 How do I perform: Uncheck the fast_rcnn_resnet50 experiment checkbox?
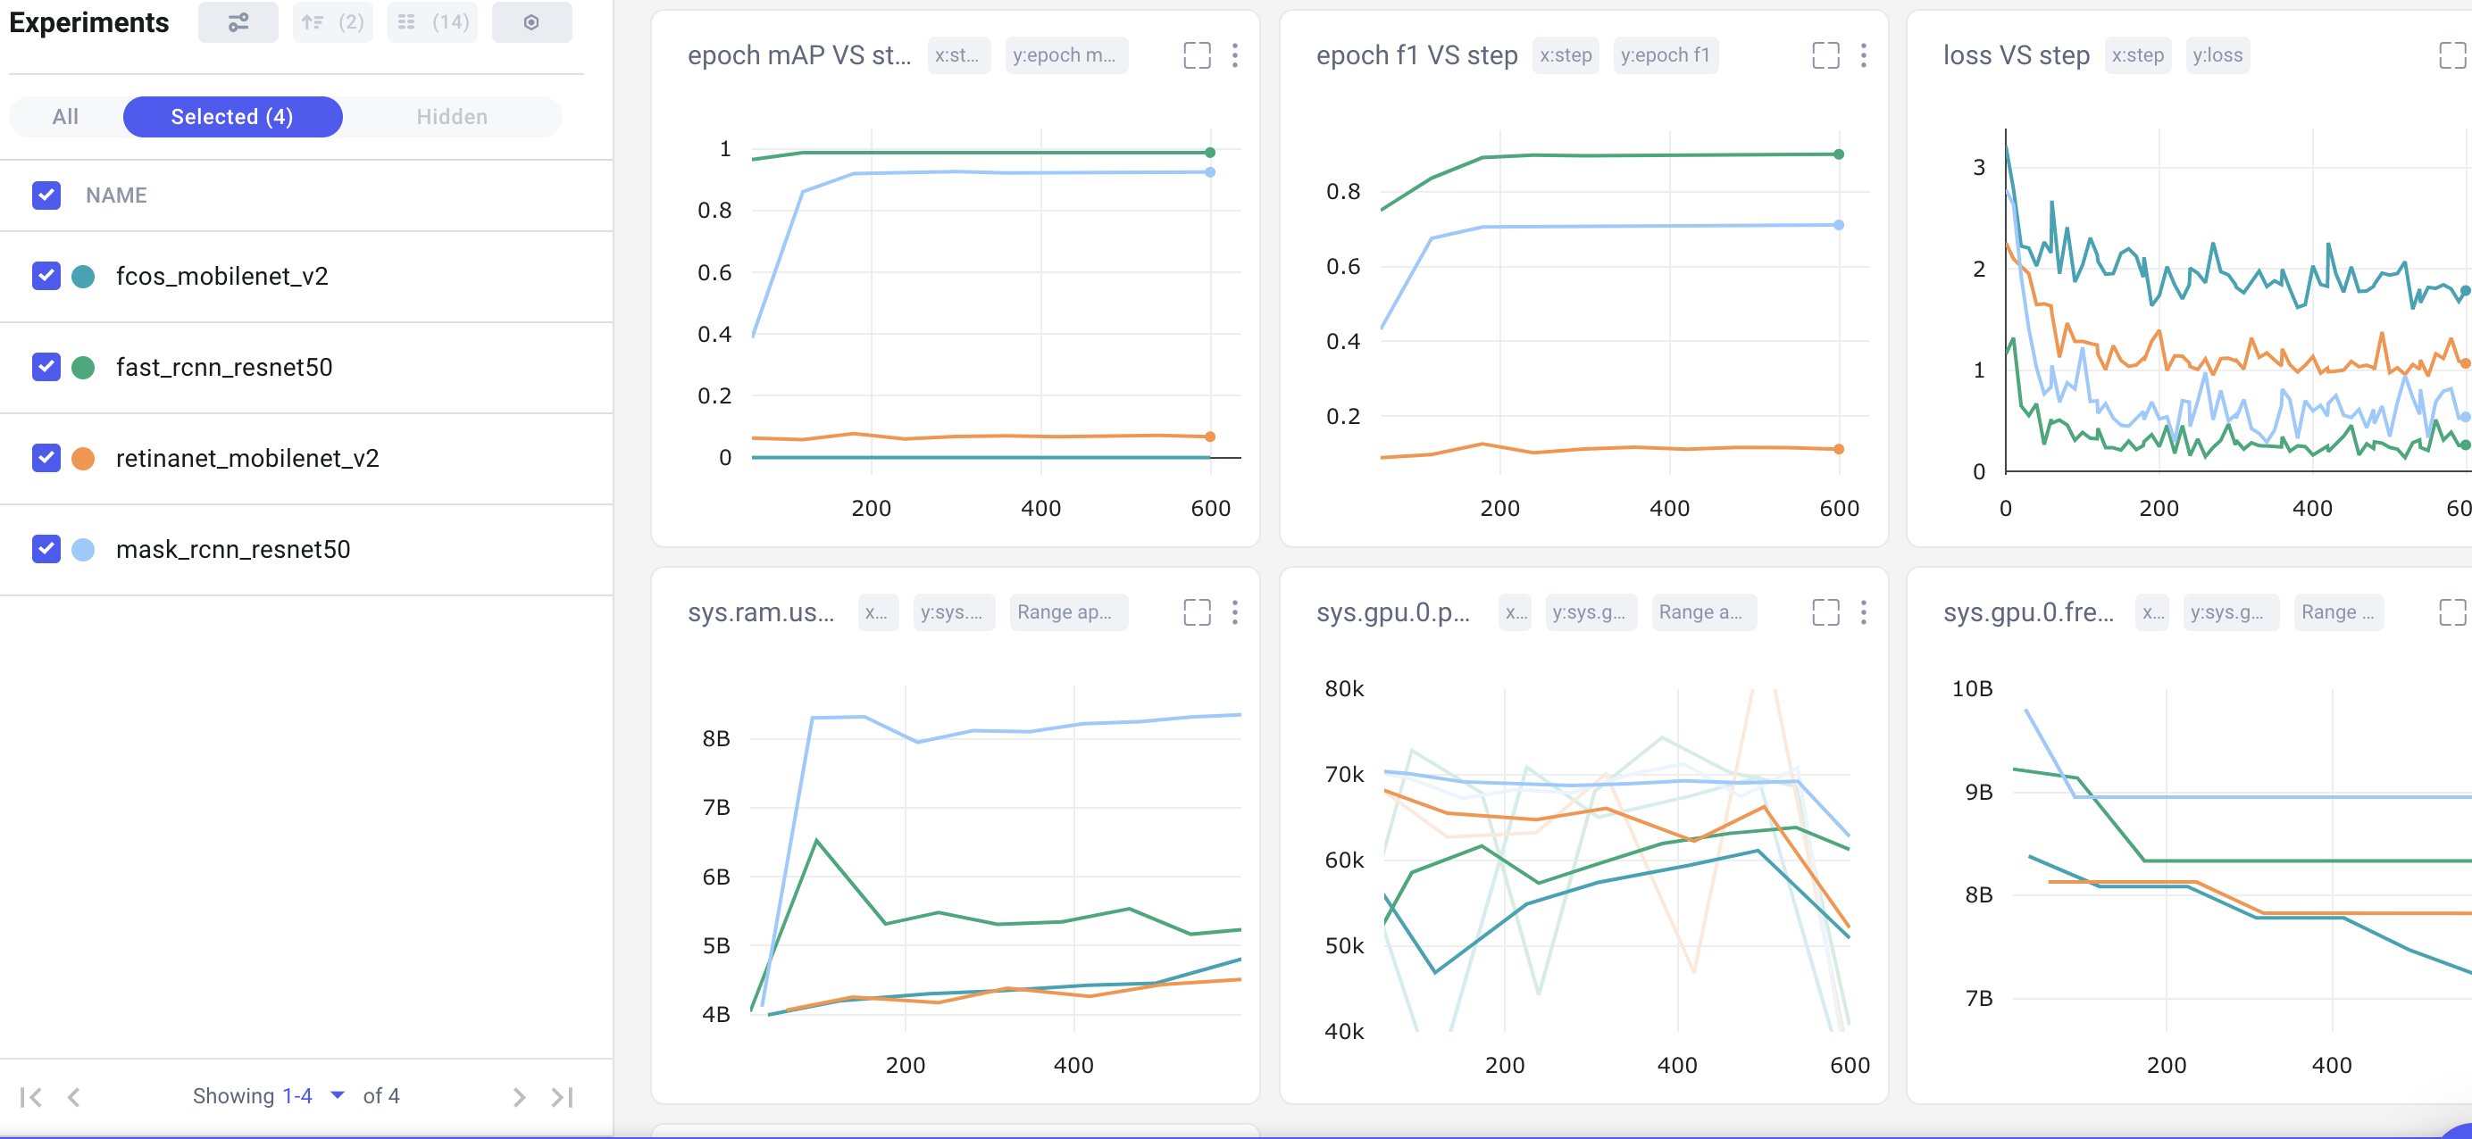coord(46,368)
